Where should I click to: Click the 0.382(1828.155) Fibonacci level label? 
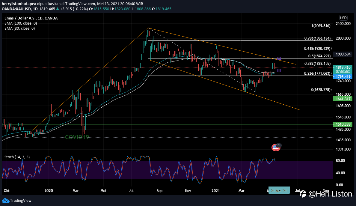point(317,64)
